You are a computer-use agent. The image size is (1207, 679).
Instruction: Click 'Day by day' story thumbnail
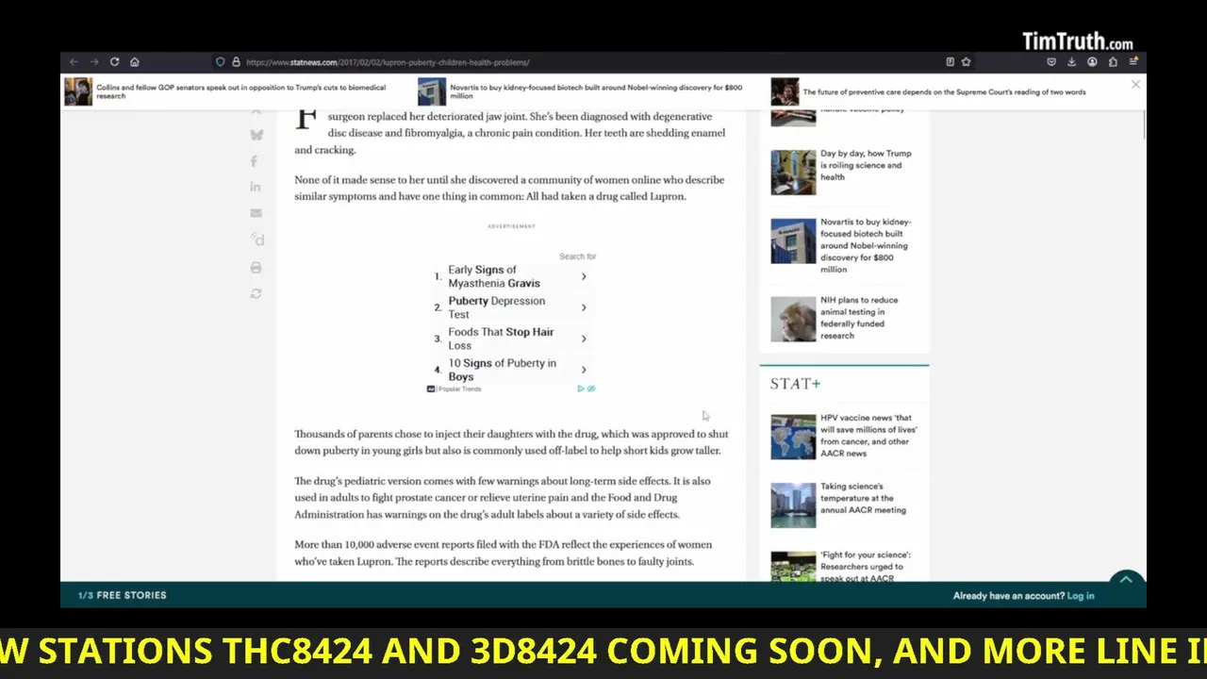pyautogui.click(x=793, y=173)
